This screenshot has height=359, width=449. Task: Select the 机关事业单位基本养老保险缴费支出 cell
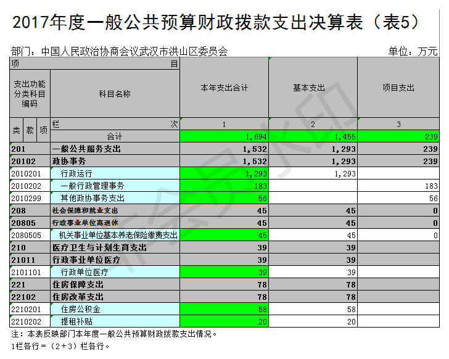point(115,235)
